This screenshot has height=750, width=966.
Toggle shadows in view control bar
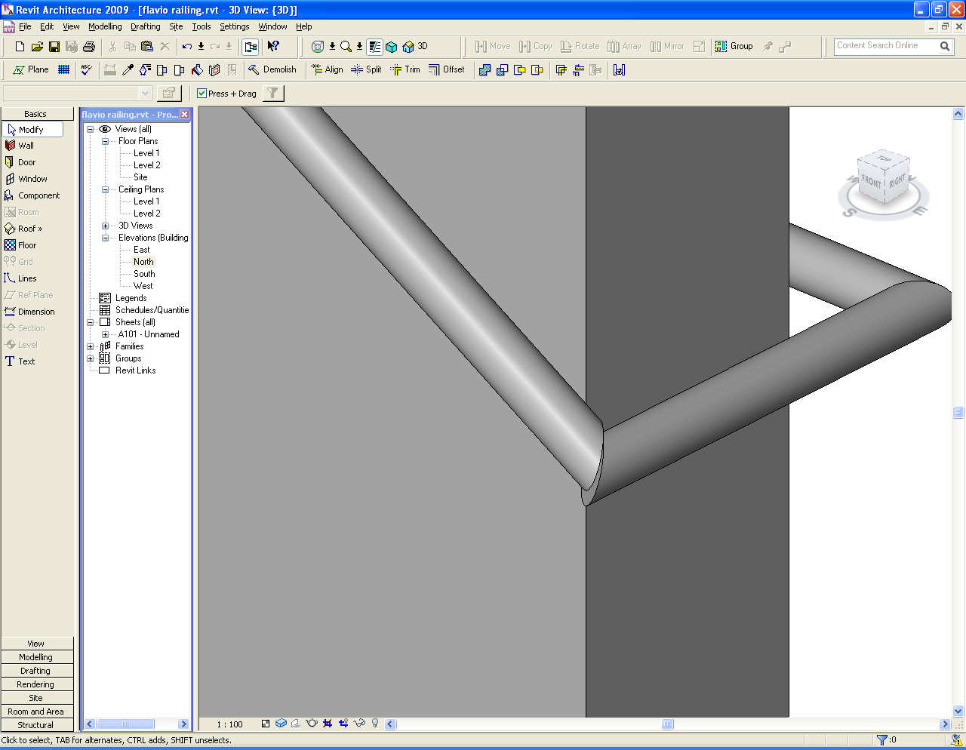[x=295, y=724]
